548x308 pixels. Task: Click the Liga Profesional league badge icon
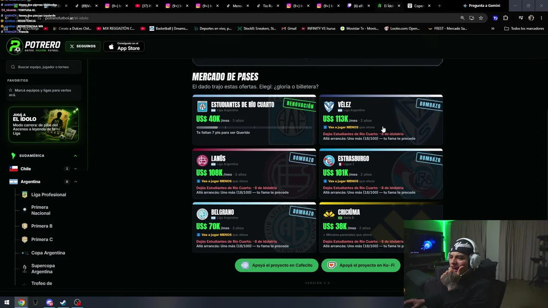coord(24,195)
